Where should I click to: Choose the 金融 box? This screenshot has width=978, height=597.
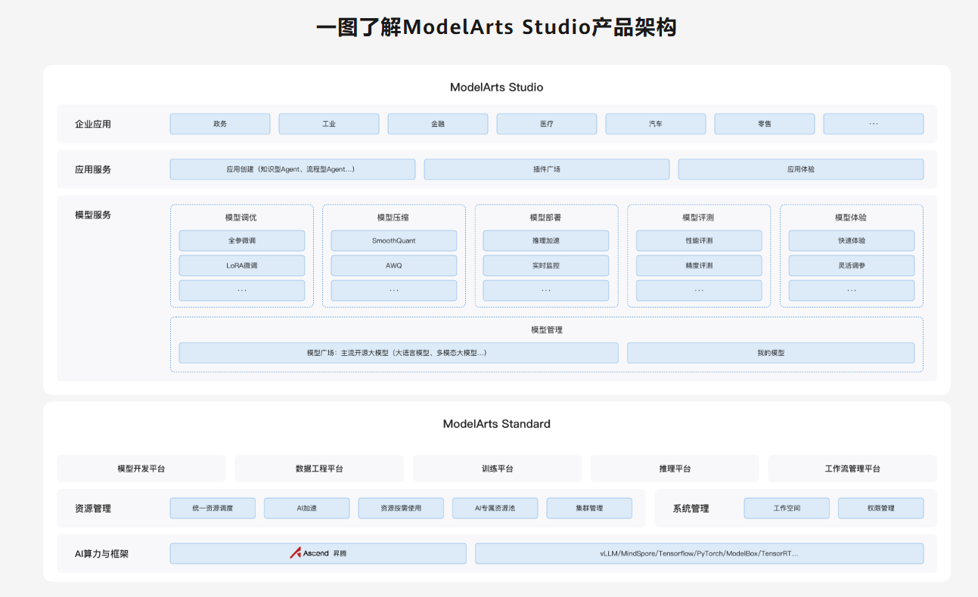tap(438, 124)
